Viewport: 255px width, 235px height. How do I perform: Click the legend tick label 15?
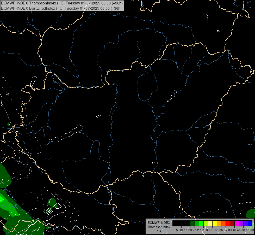click(x=186, y=230)
